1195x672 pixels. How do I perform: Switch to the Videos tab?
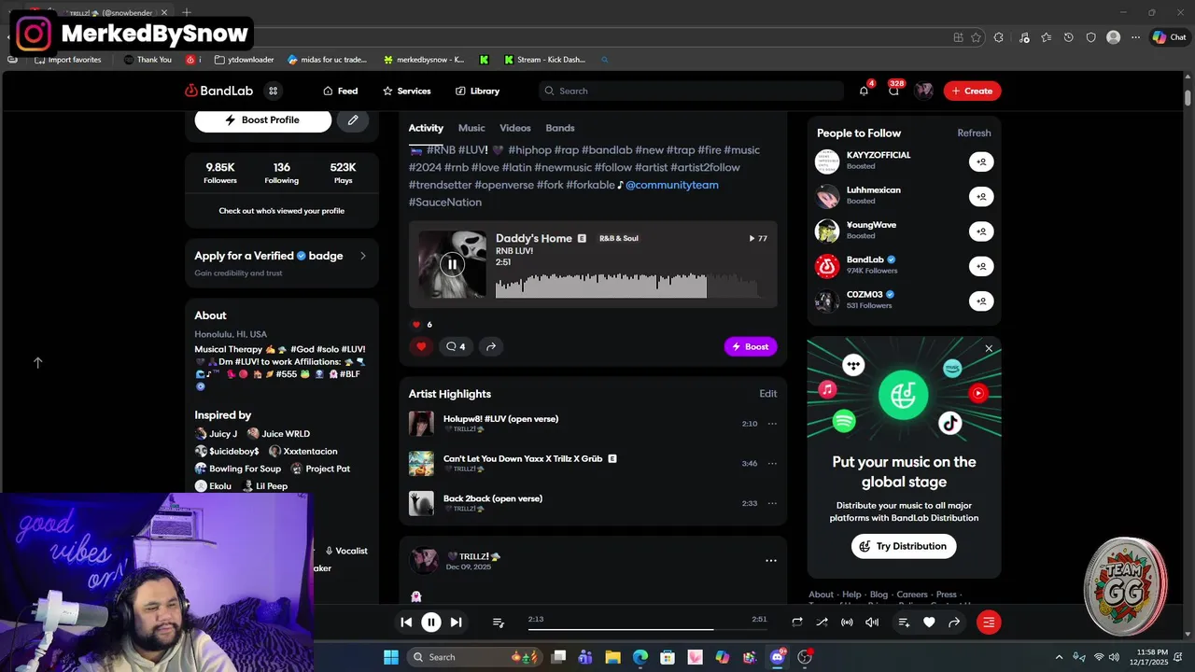pos(515,128)
